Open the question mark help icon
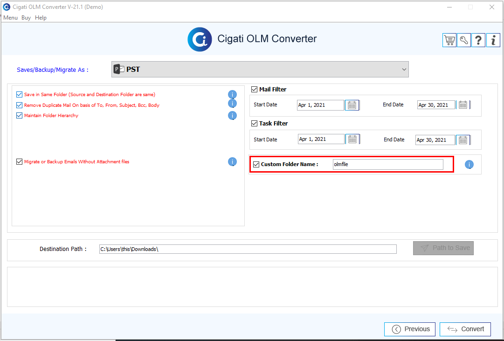504x341 pixels. point(478,40)
